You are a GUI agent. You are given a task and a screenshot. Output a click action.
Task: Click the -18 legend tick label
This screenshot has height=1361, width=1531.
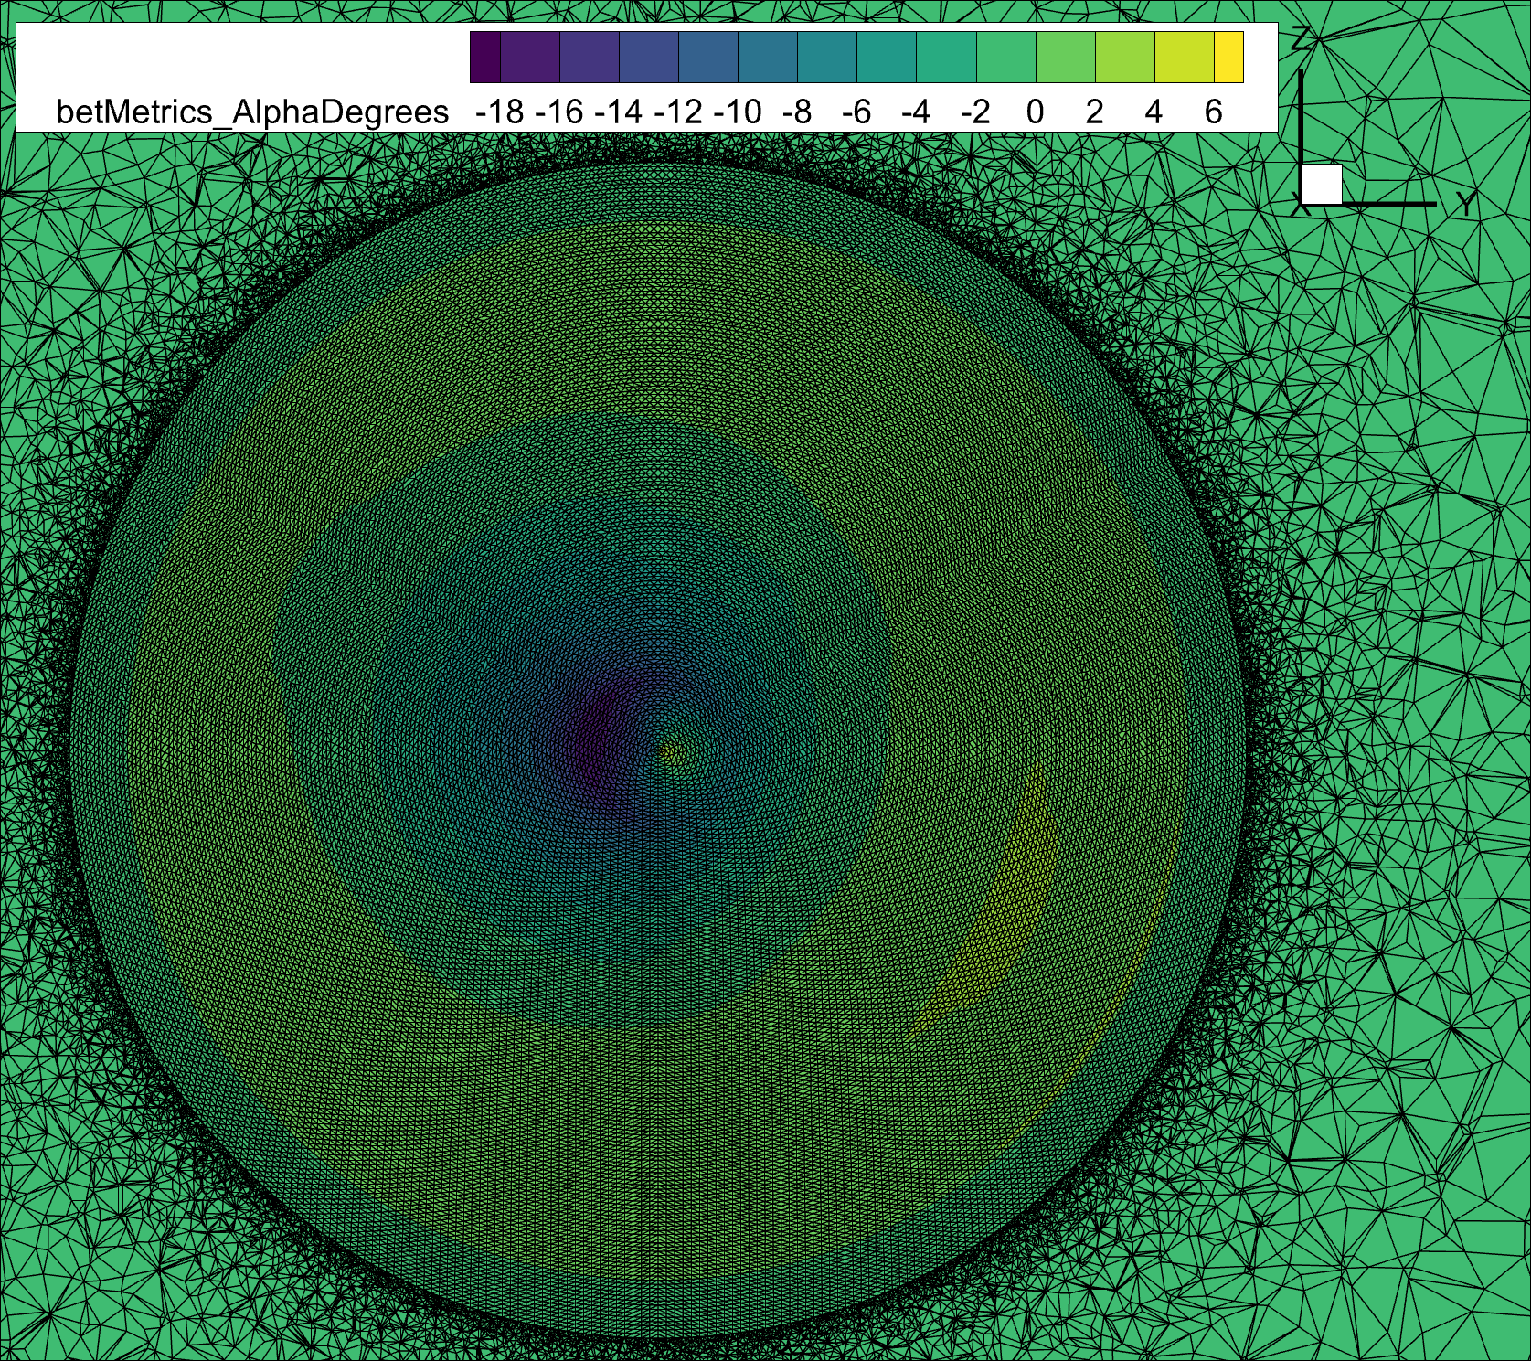pyautogui.click(x=500, y=112)
